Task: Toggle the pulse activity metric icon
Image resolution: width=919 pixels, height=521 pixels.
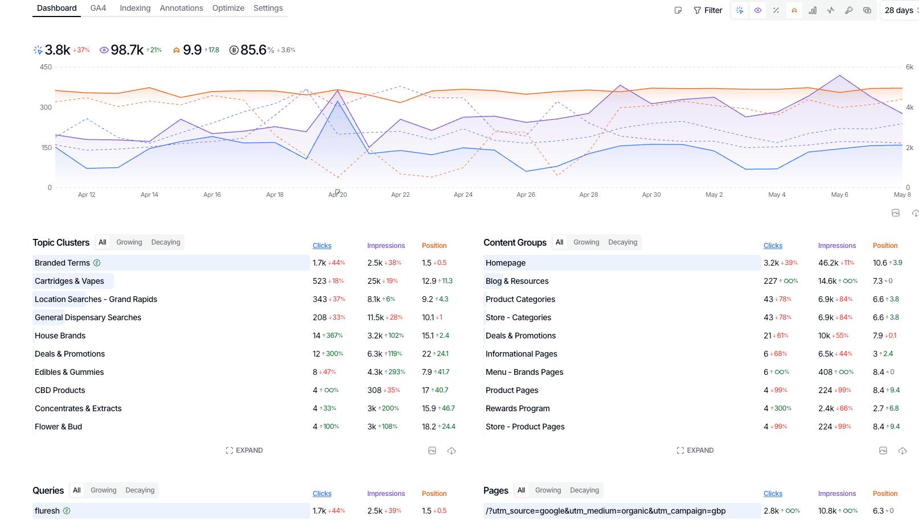Action: [x=831, y=10]
